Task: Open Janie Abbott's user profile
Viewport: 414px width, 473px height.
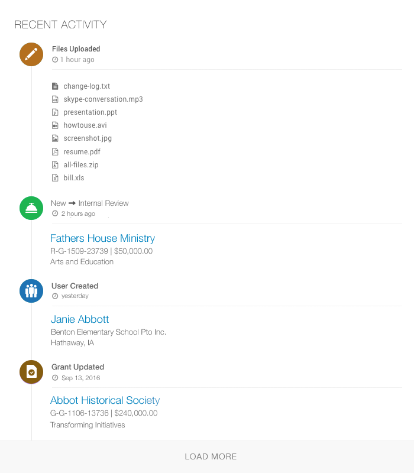Action: click(80, 319)
